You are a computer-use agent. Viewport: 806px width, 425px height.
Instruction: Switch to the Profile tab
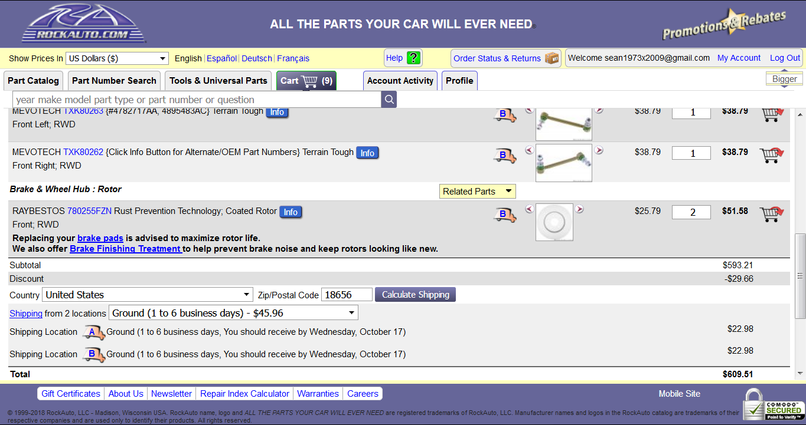coord(459,81)
